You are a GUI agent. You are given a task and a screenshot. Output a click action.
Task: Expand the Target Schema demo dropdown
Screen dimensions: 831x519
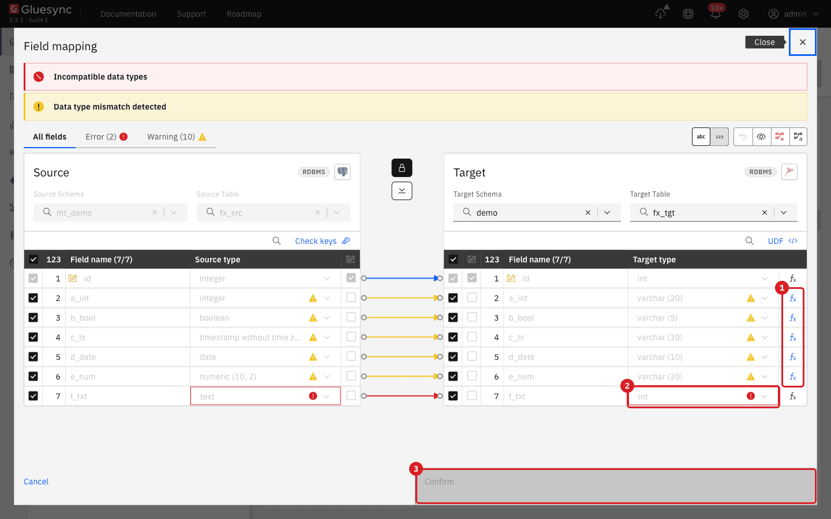pyautogui.click(x=607, y=213)
